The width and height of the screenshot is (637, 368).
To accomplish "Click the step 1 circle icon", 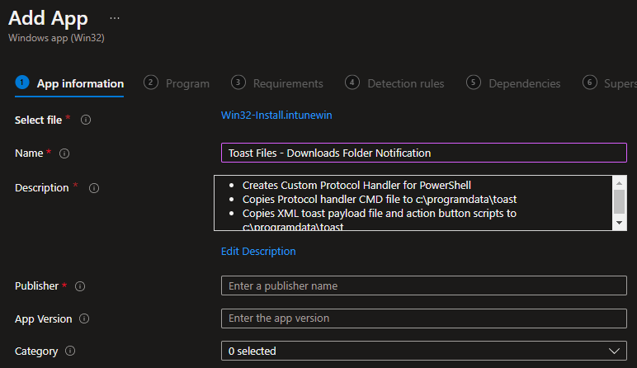I will tap(22, 83).
